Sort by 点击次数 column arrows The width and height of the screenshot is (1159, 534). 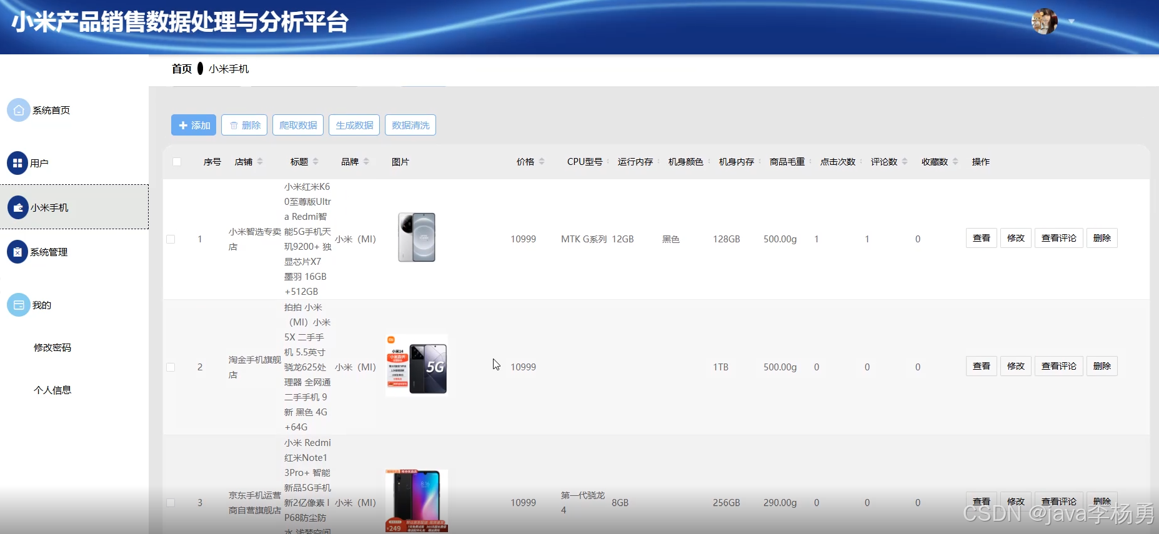tap(861, 162)
